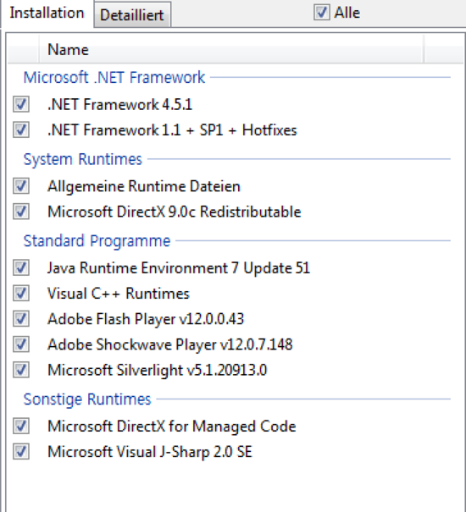
Task: Click the Sonstige Runtimes group header
Action: 87,399
